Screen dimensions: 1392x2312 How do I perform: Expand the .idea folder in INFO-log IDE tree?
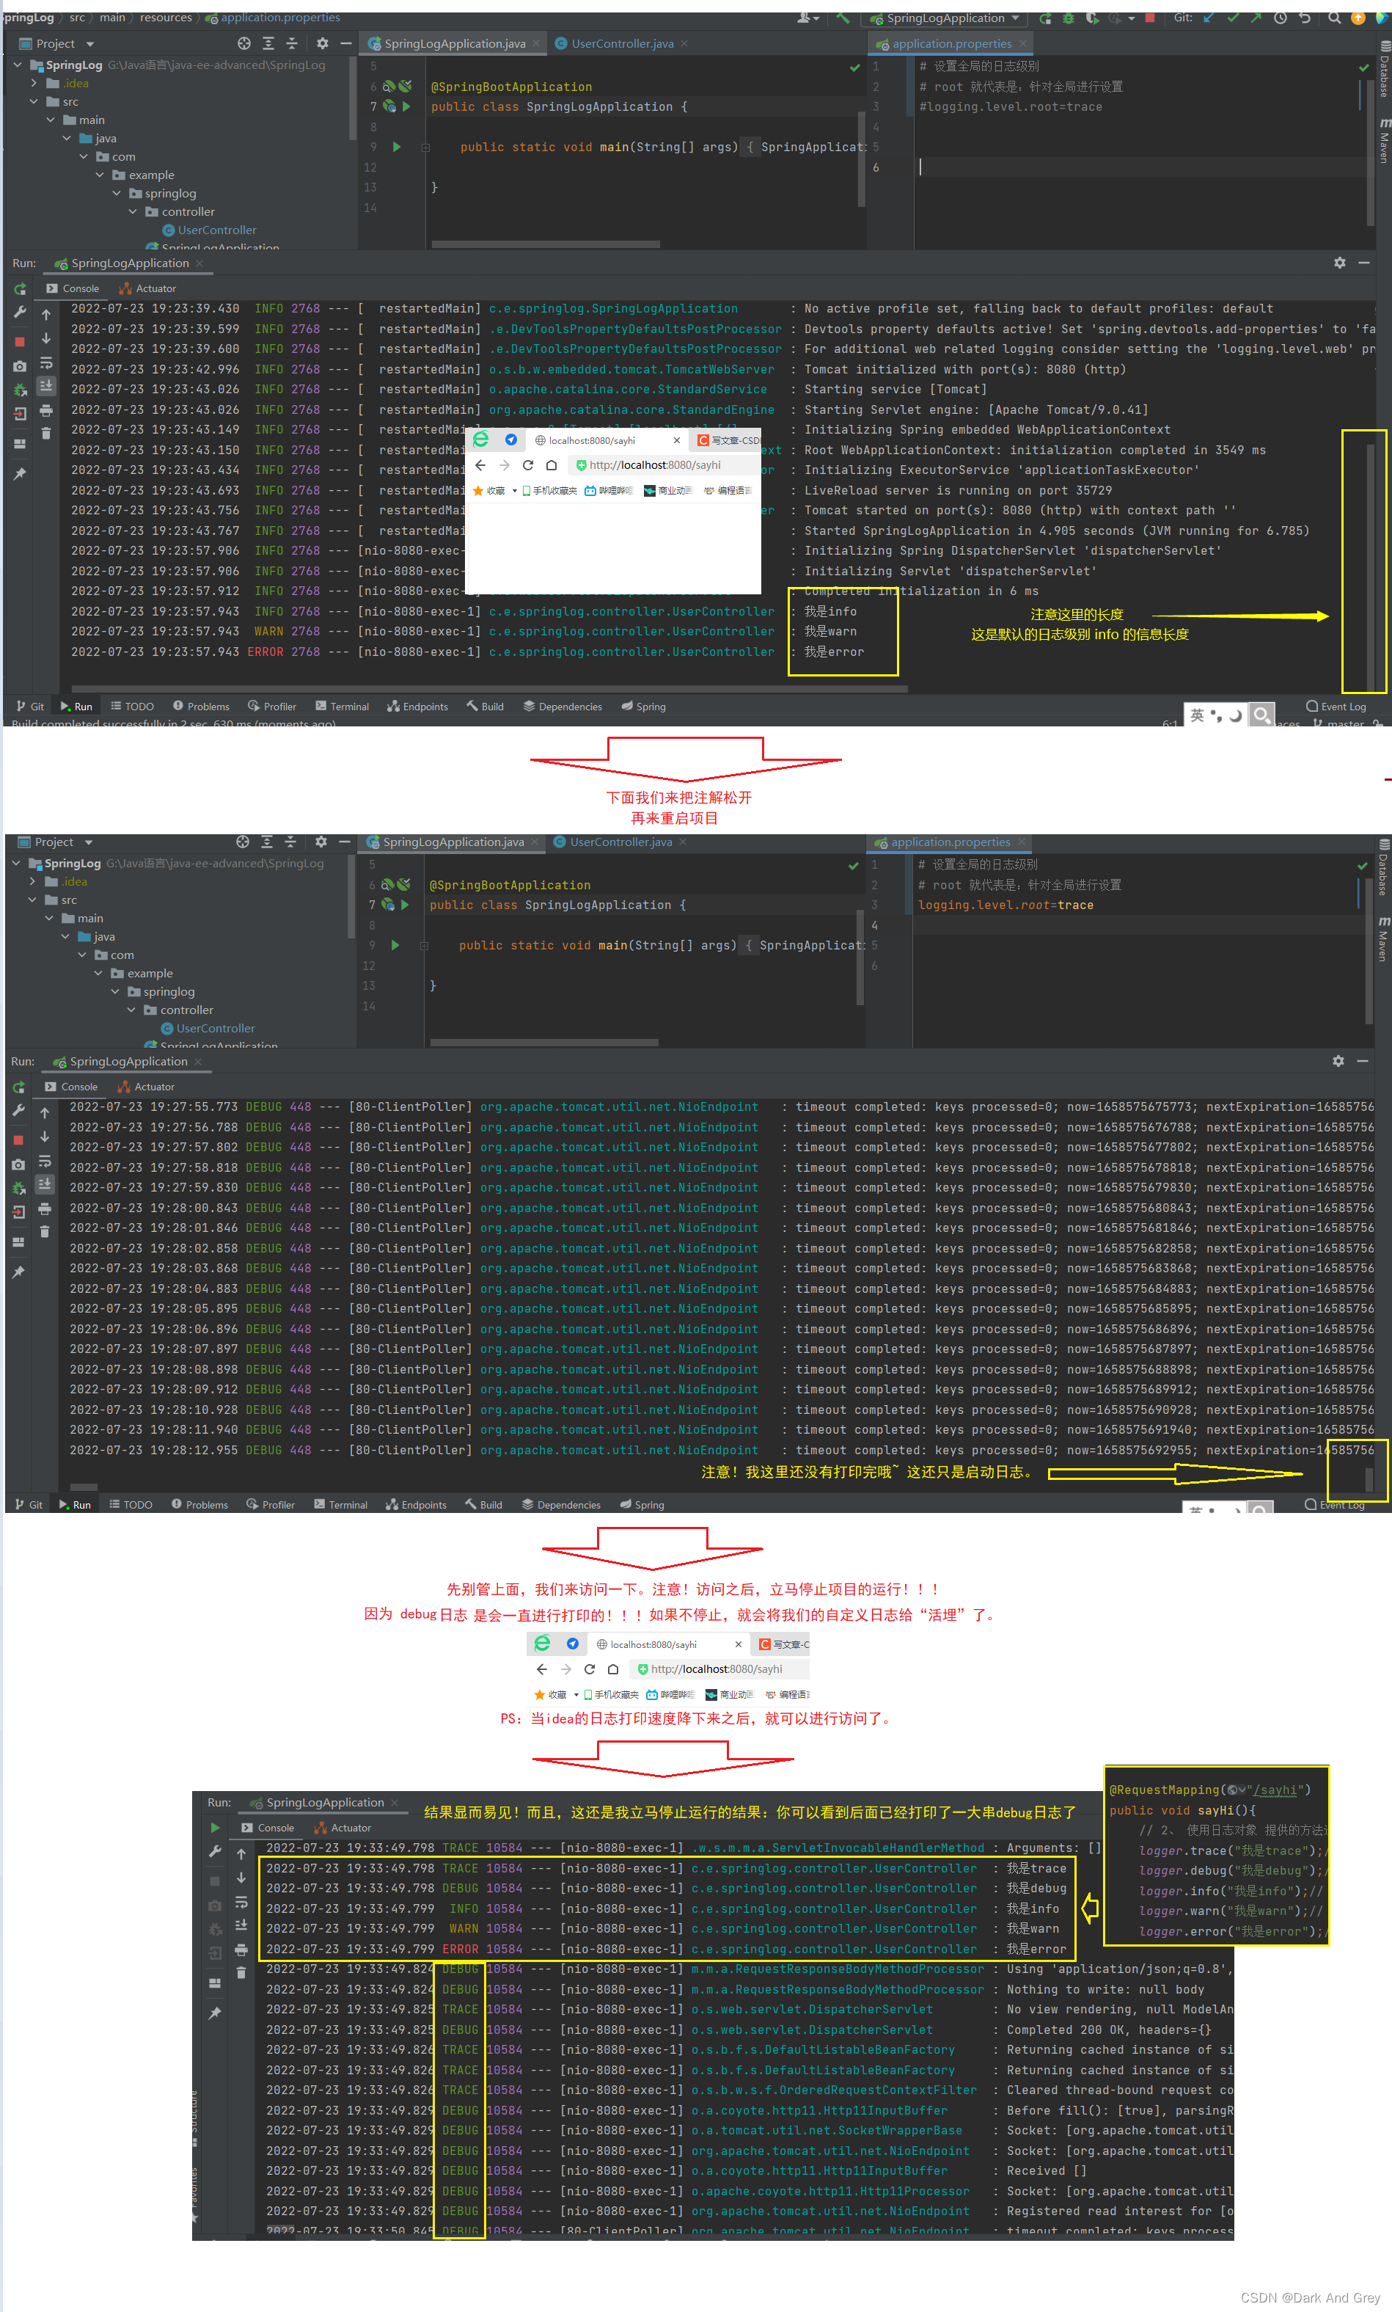tap(34, 84)
